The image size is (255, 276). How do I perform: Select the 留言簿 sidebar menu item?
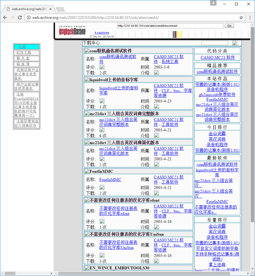click(x=26, y=64)
